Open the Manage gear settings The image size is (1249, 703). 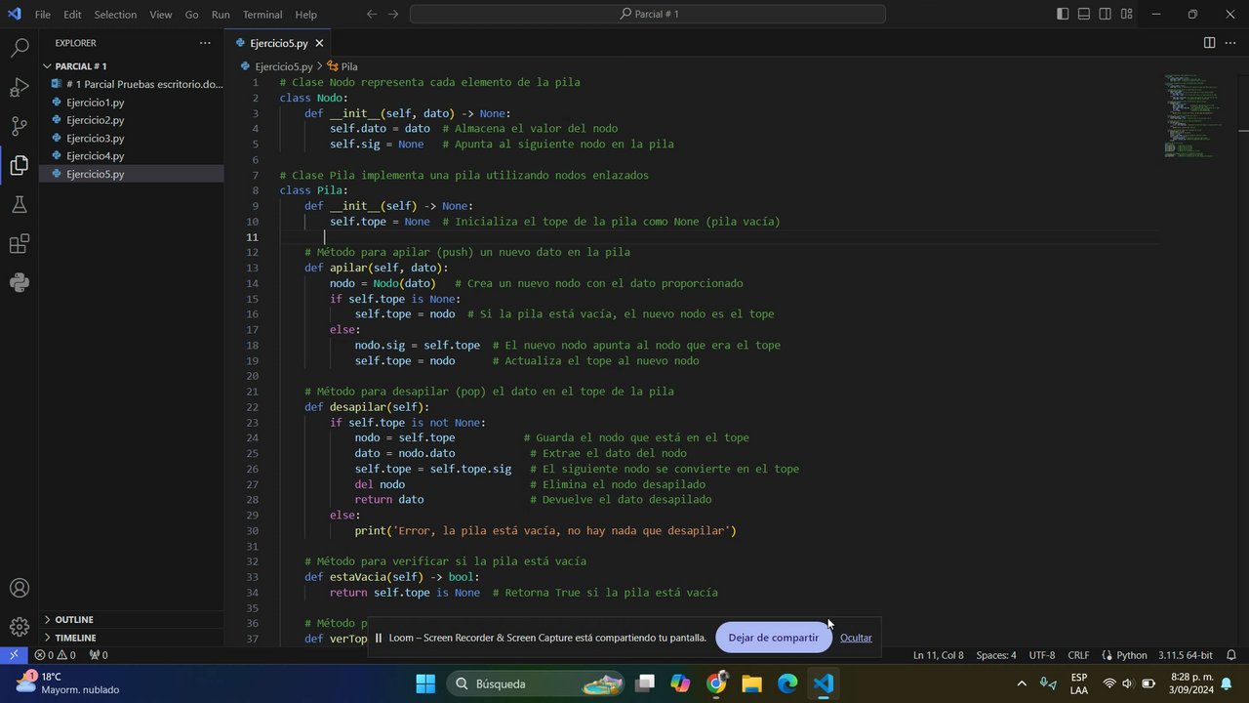click(x=19, y=627)
